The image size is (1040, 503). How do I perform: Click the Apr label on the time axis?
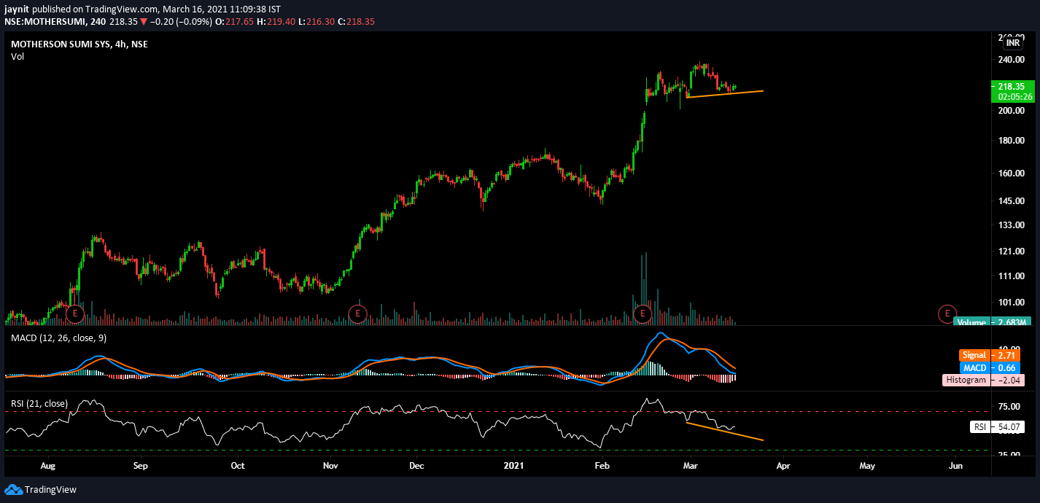coord(783,464)
